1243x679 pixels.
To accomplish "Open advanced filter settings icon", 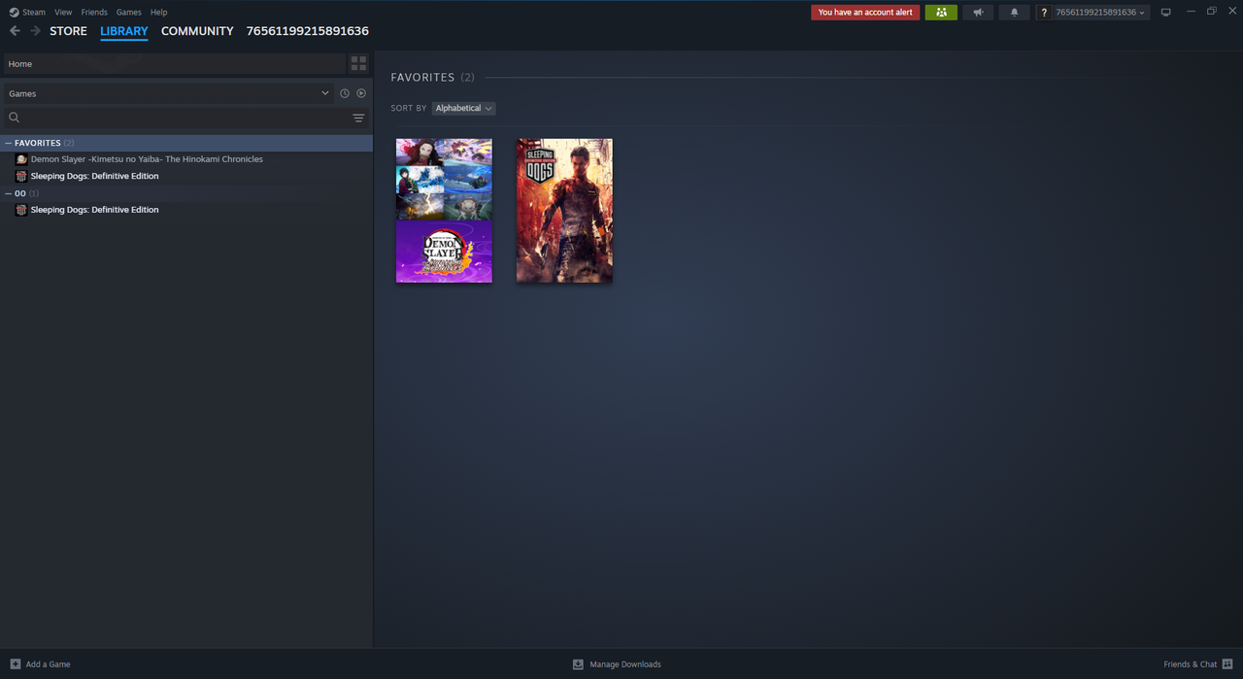I will tap(358, 118).
